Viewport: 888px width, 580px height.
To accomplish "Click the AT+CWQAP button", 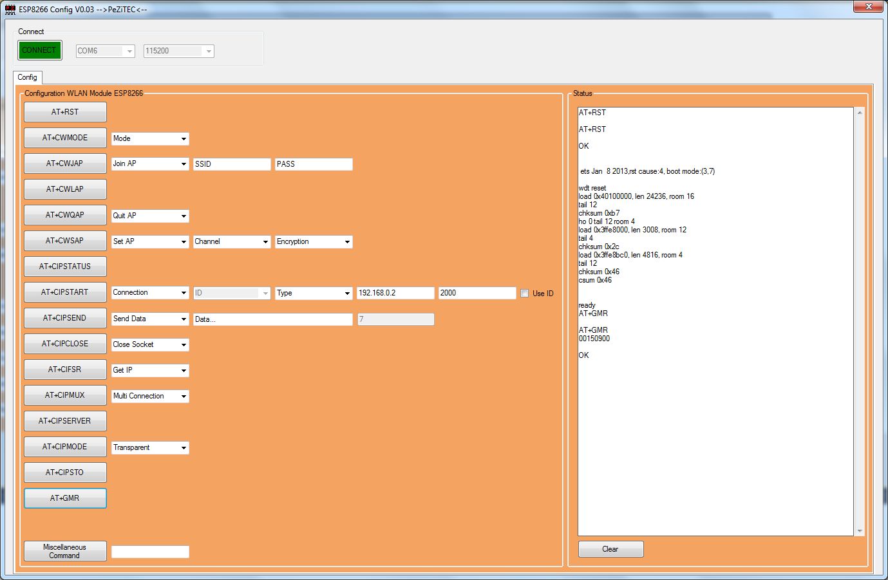I will [x=65, y=215].
